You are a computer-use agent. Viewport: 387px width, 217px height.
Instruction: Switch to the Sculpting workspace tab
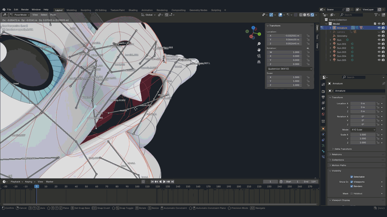tap(86, 10)
